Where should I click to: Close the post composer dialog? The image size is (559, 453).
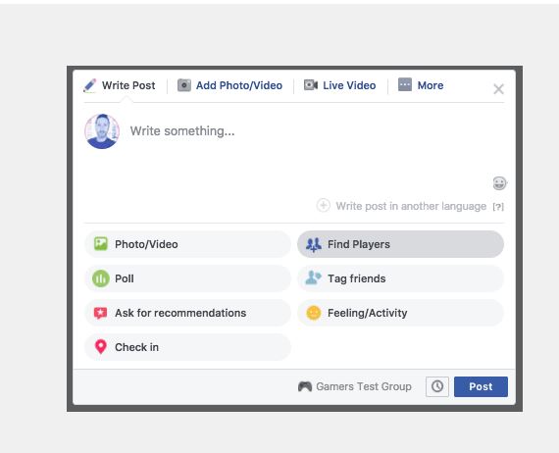click(498, 89)
